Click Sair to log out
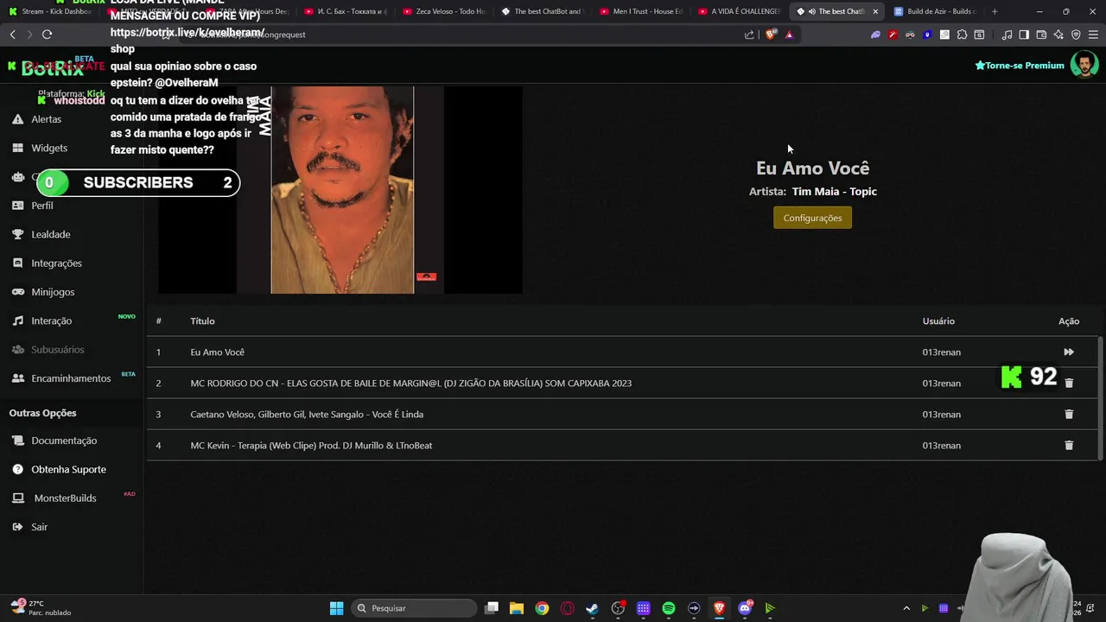 point(40,527)
